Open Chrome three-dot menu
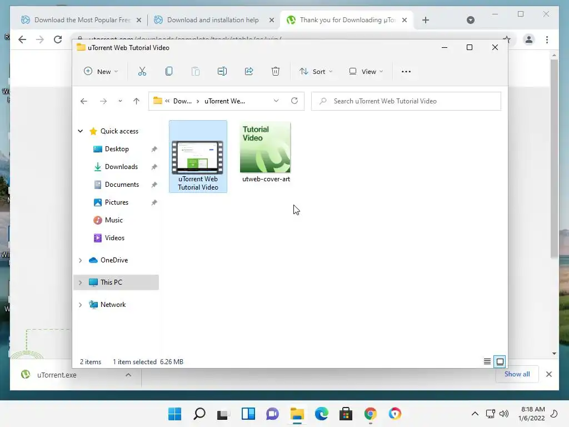 tap(547, 39)
